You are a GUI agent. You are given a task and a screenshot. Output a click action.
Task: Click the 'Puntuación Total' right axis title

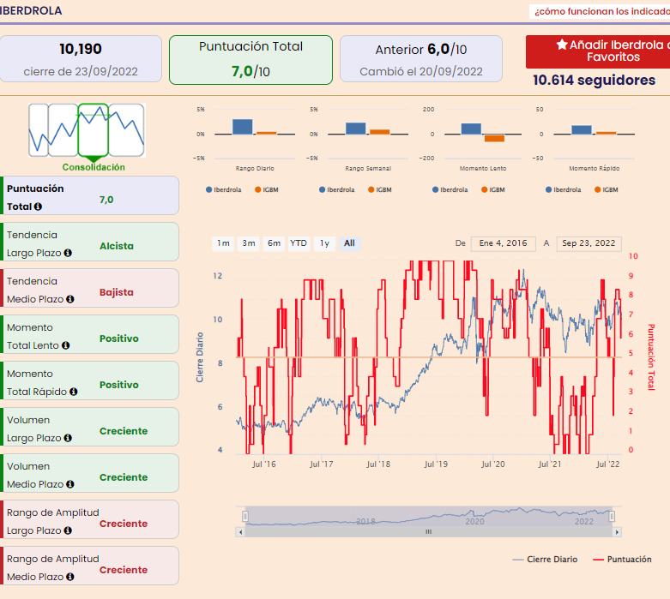651,357
